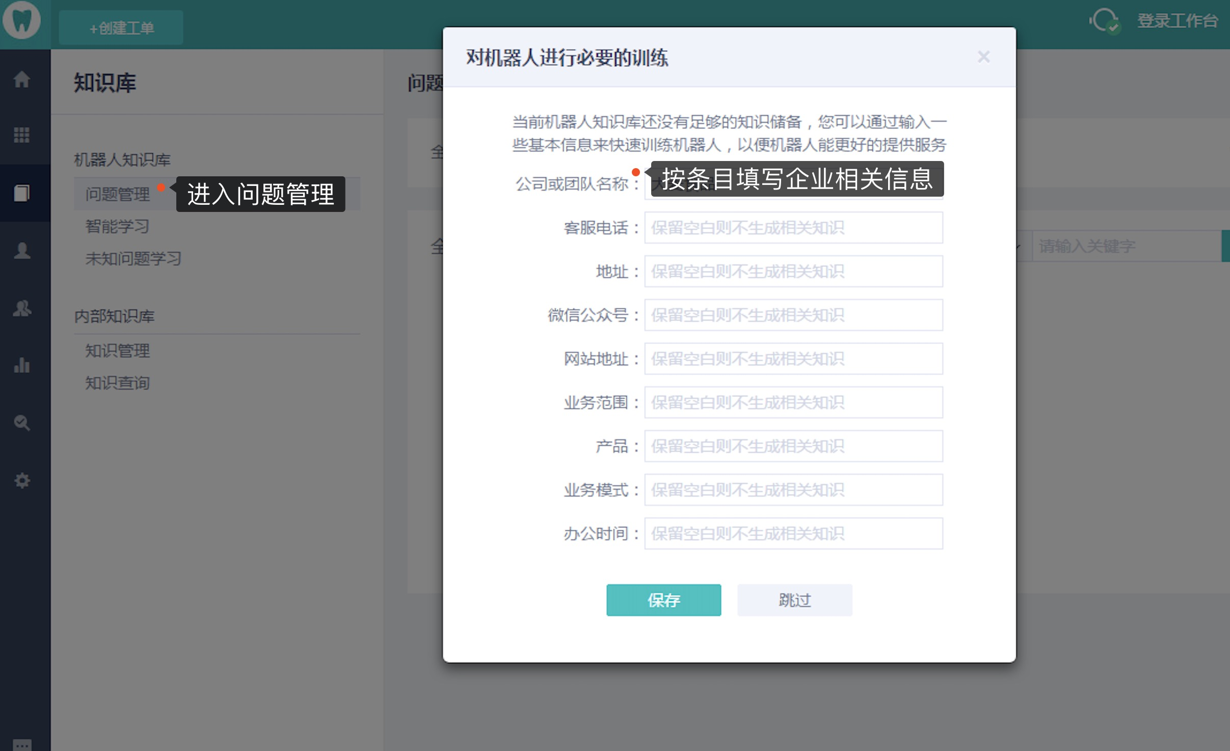The width and height of the screenshot is (1230, 751).
Task: Close the robot training dialog
Action: (x=983, y=57)
